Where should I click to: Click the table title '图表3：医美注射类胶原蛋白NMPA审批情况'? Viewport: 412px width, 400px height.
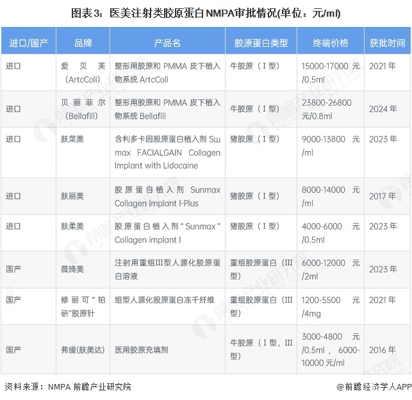point(206,13)
